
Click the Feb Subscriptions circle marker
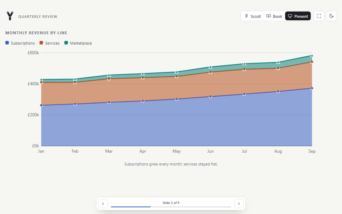75,104
